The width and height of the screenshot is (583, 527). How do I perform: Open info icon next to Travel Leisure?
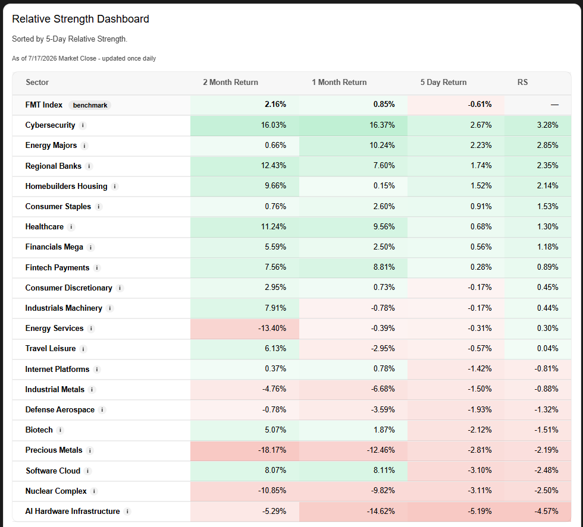tap(83, 349)
